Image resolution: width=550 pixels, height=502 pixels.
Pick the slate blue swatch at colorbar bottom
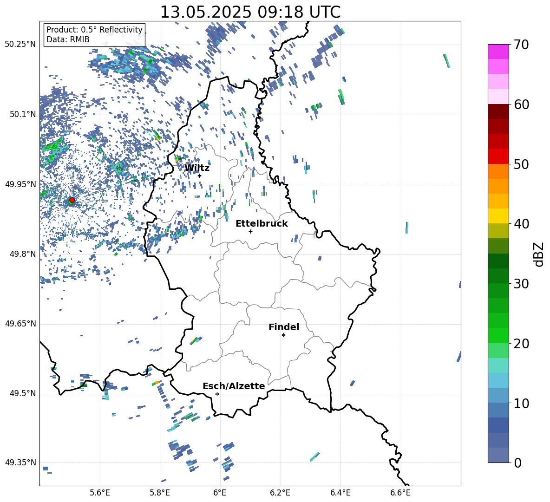[498, 455]
